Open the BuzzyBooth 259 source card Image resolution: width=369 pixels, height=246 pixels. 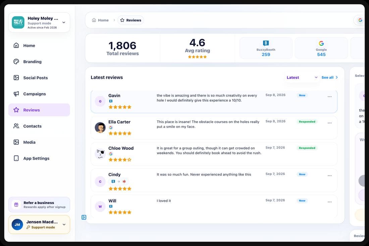(266, 48)
